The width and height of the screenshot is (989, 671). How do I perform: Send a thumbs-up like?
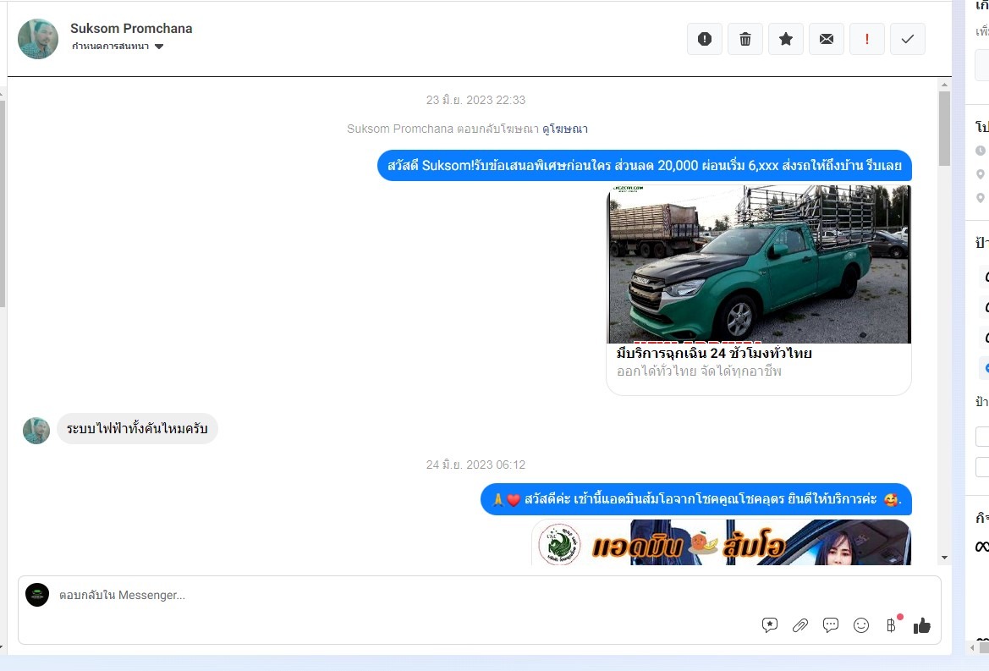921,625
